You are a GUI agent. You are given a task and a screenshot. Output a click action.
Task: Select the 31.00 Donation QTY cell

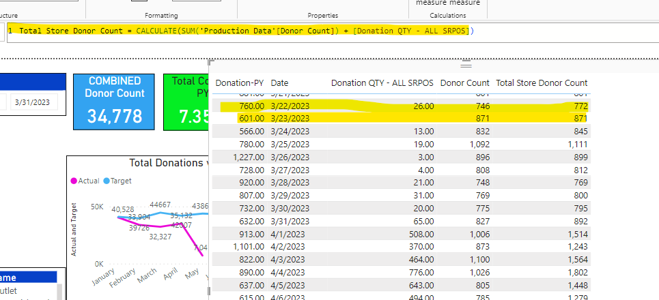click(x=423, y=196)
